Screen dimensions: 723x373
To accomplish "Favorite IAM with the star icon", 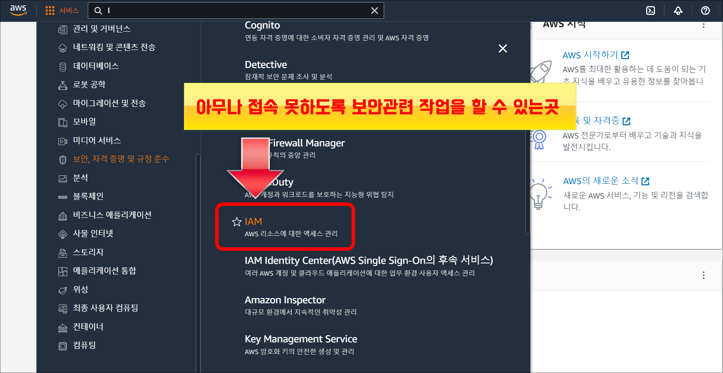I will pos(237,222).
